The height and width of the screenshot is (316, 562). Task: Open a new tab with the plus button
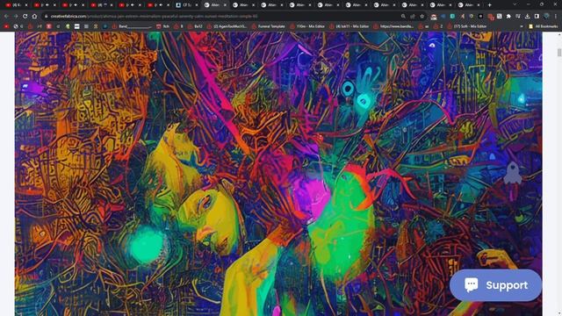pos(490,5)
